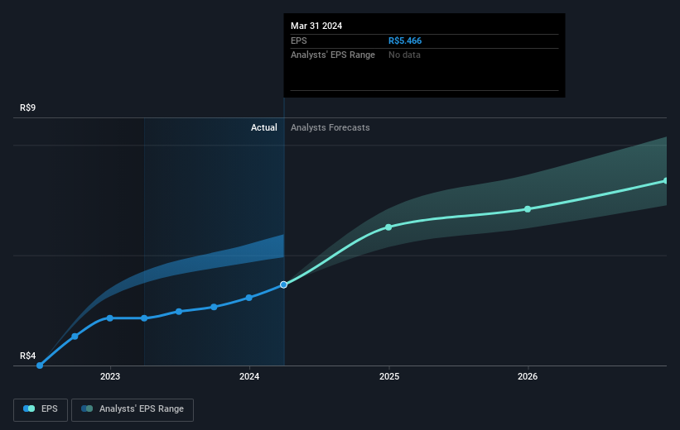The image size is (680, 430).
Task: Click the No data value in tooltip
Action: [x=404, y=55]
